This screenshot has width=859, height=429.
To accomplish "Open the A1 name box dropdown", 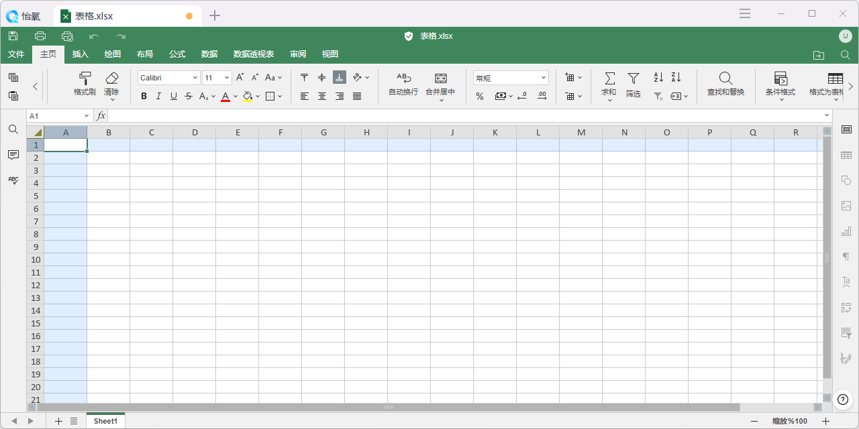I will 87,116.
